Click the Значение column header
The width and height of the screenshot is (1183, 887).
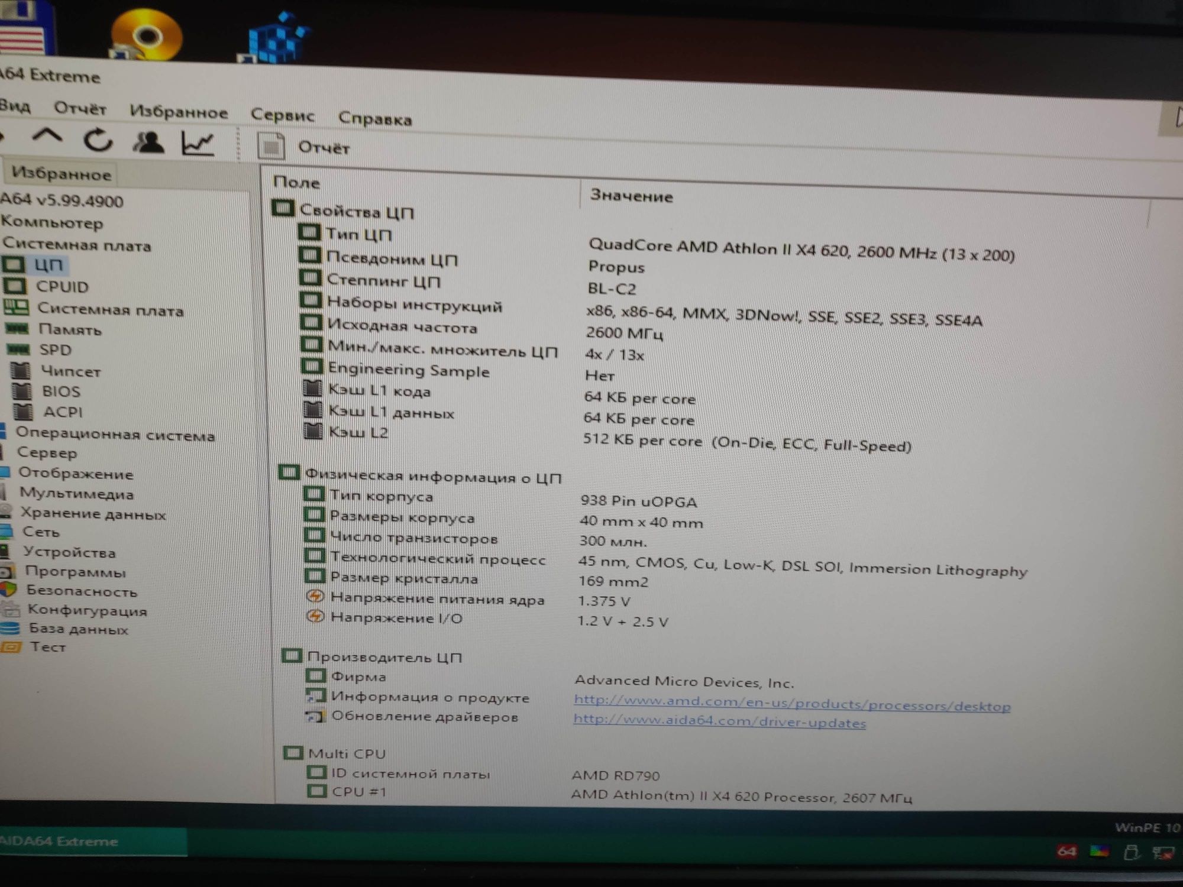click(631, 195)
